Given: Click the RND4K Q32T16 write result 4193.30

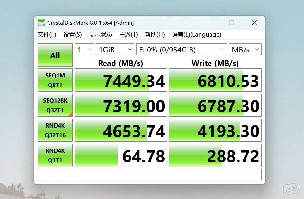Looking at the screenshot, I should 215,130.
